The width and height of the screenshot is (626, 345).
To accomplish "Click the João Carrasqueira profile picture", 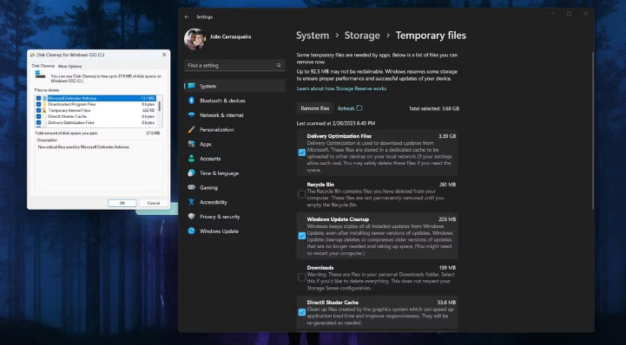I will point(194,39).
